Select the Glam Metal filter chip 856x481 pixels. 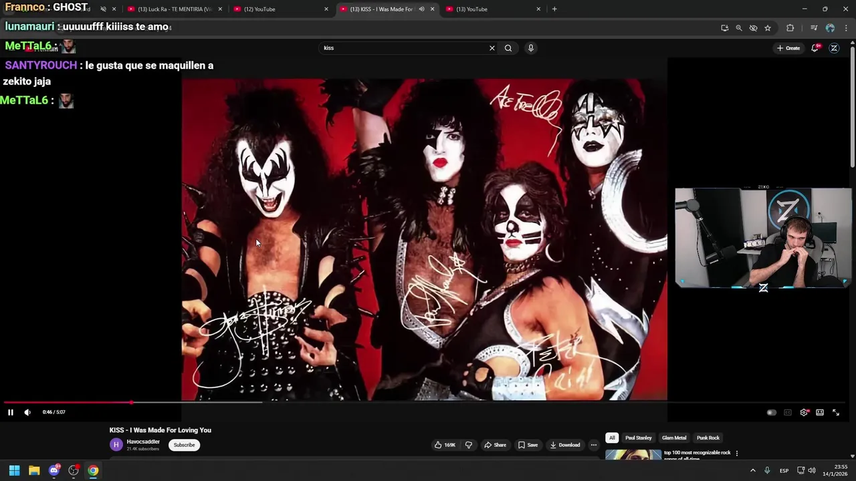pyautogui.click(x=674, y=438)
